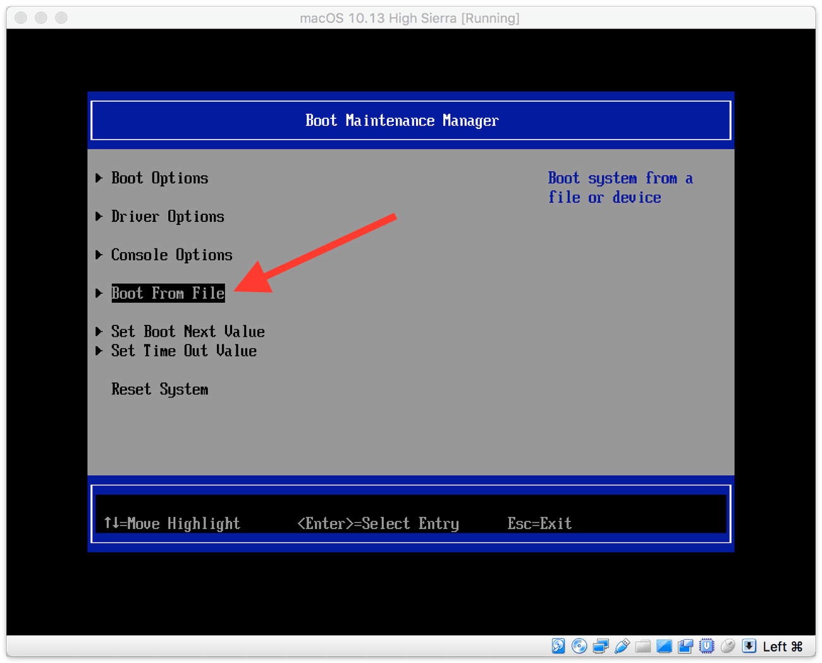Choose Console Options in the list
The height and width of the screenshot is (663, 822).
[x=171, y=255]
